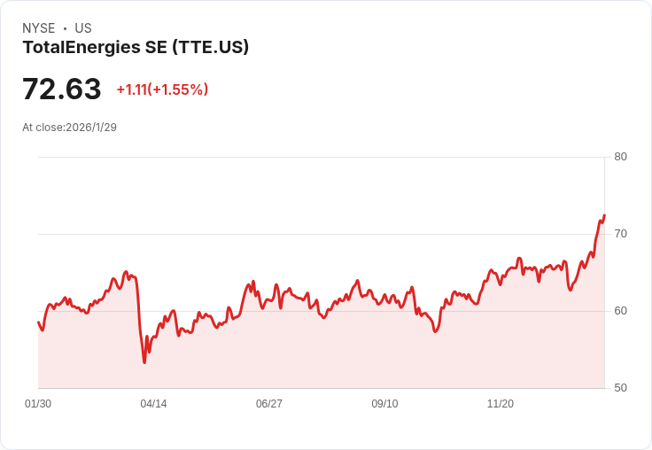
Task: Click the 70 price axis label
Action: click(620, 234)
